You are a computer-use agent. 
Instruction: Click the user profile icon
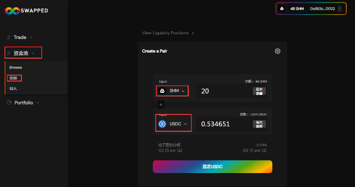click(340, 8)
